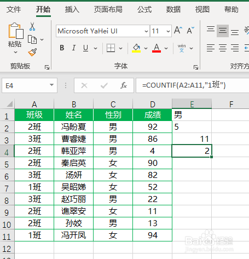Select cell with name 冯盼夏

click(73, 127)
